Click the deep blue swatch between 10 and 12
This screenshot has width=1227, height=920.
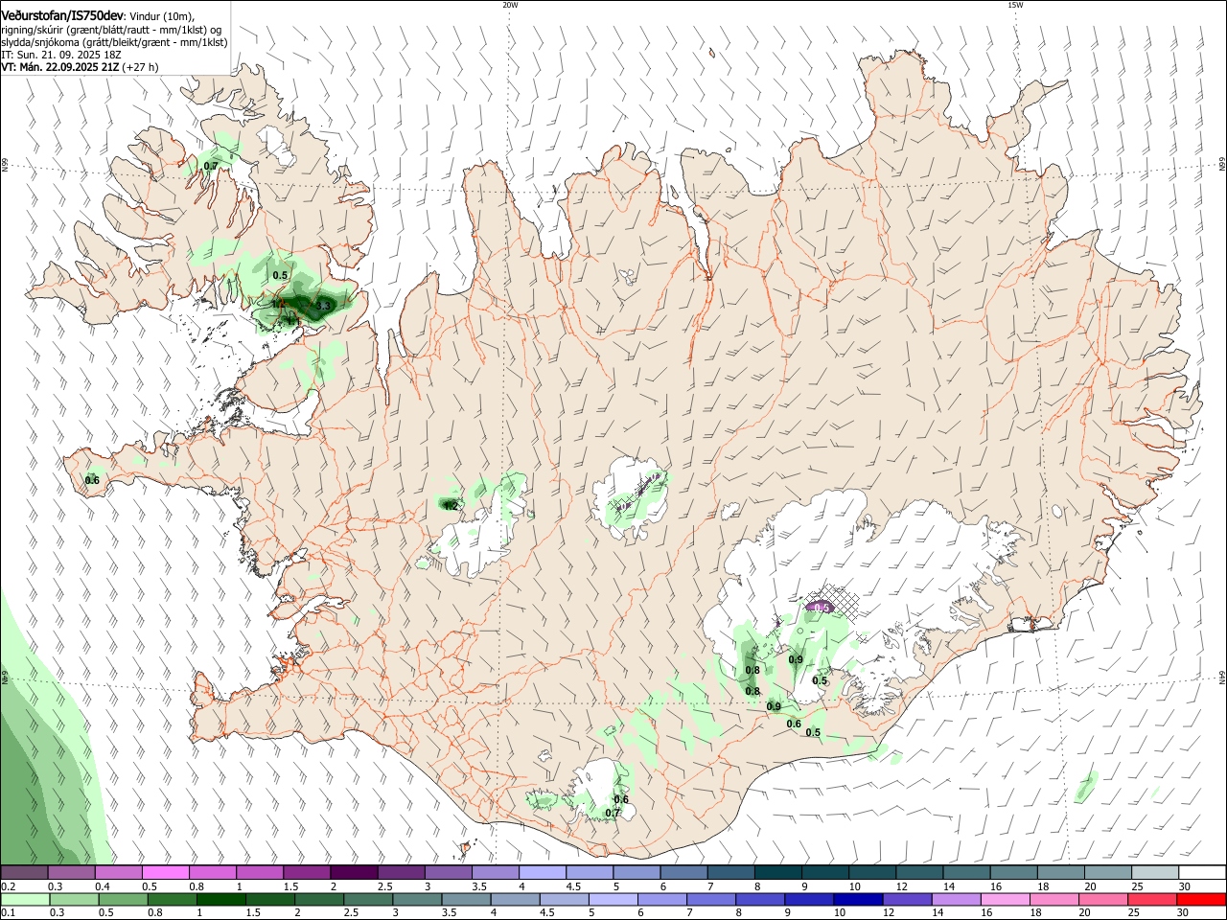[x=857, y=899]
